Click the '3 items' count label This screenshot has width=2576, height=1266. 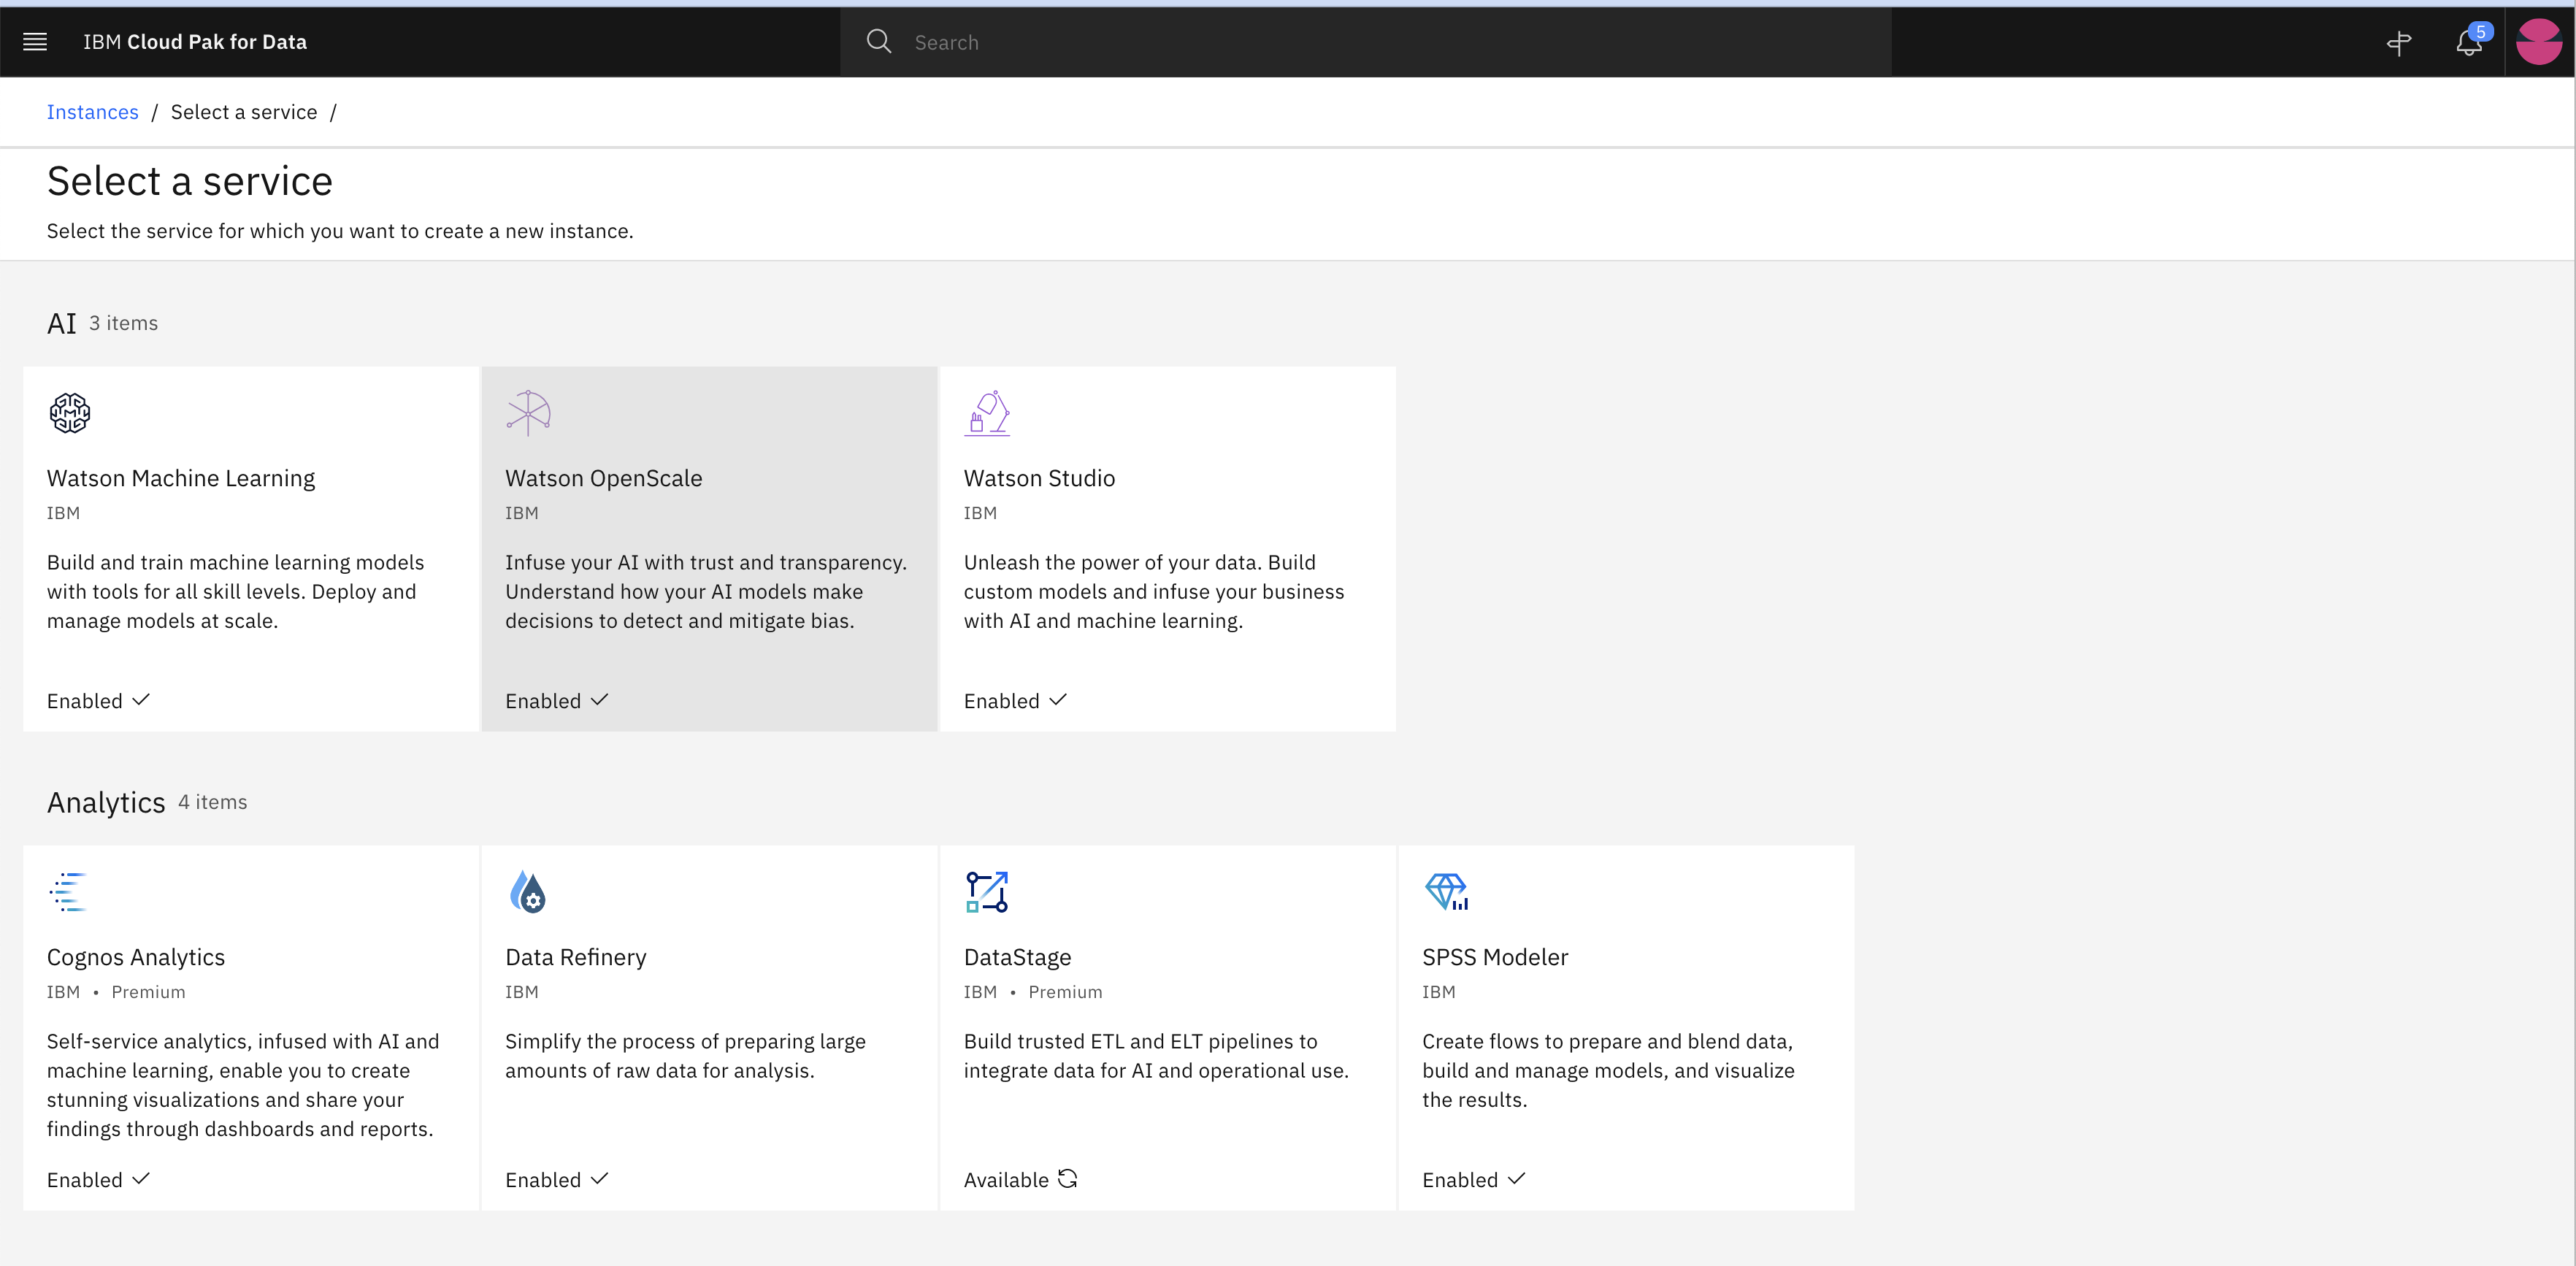[x=124, y=323]
